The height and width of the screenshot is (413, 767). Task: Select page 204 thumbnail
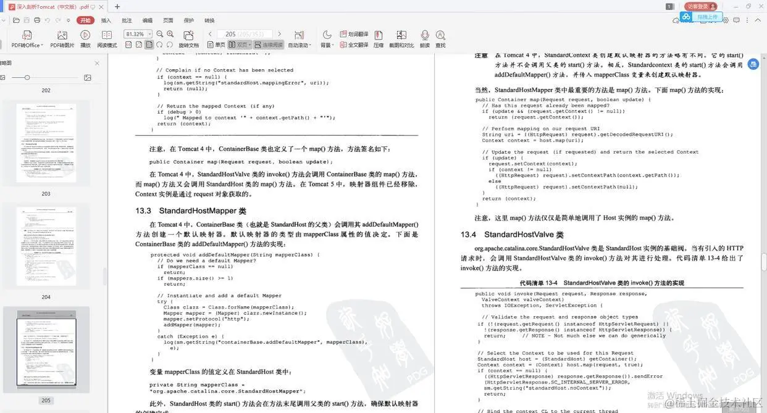(46, 247)
